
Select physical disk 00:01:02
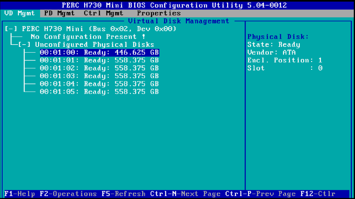click(99, 68)
